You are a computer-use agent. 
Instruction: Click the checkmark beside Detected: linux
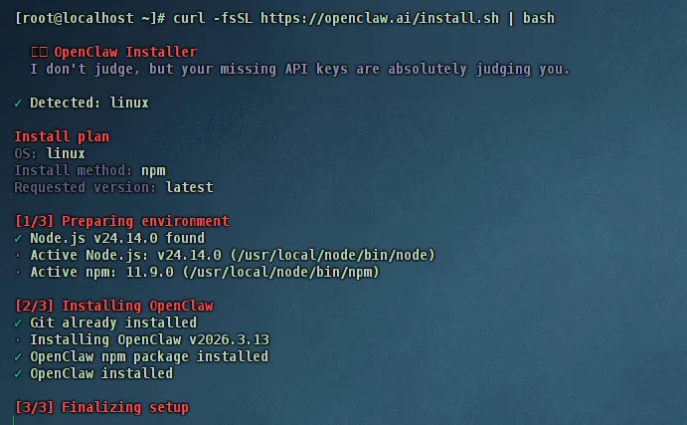coord(18,104)
